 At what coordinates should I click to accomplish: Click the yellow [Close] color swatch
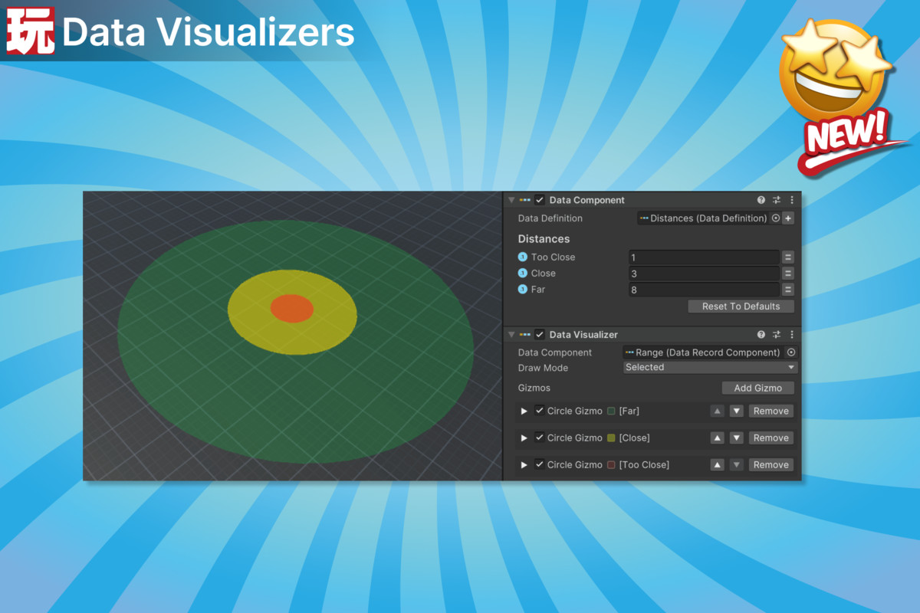click(x=611, y=438)
